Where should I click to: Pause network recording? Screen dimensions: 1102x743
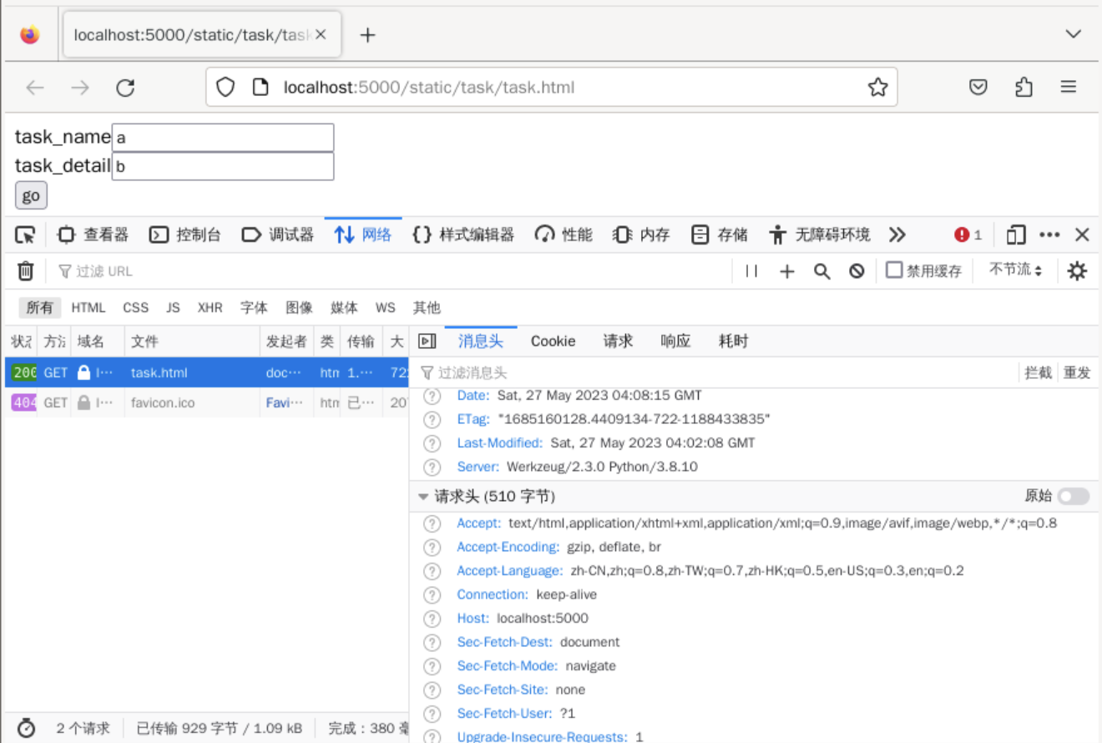(751, 270)
